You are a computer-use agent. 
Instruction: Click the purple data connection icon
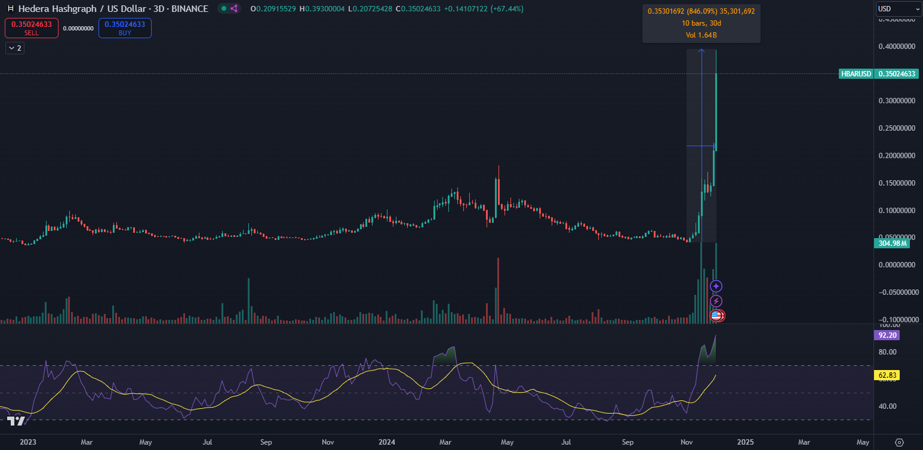233,9
